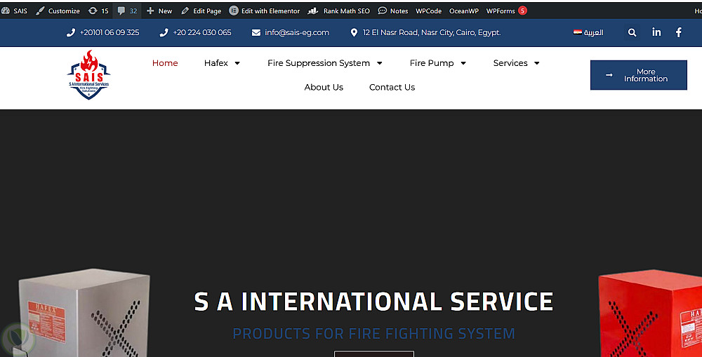702x357 pixels.
Task: Open Rank Math SEO menu
Action: (339, 11)
